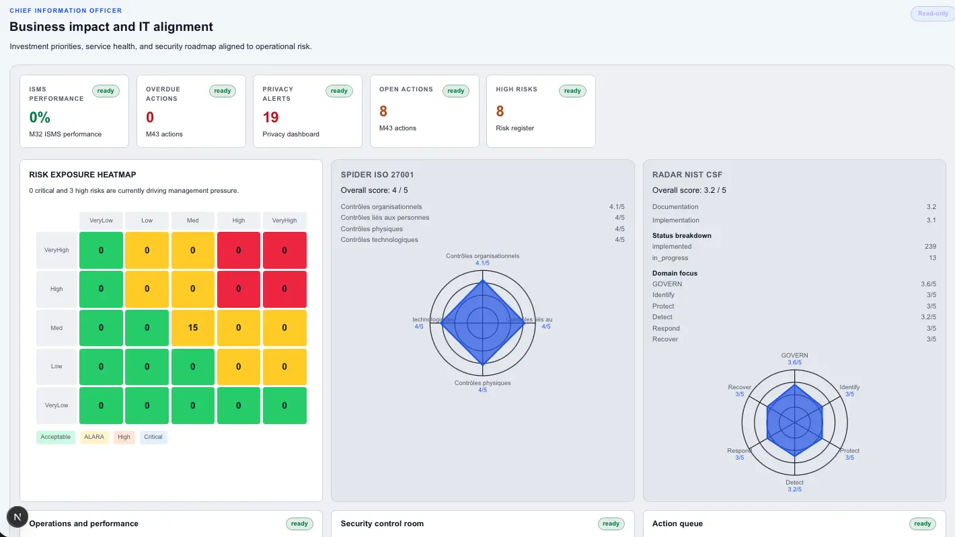Viewport: 955px width, 537px height.
Task: Select the ALARA legend chip
Action: coord(94,437)
